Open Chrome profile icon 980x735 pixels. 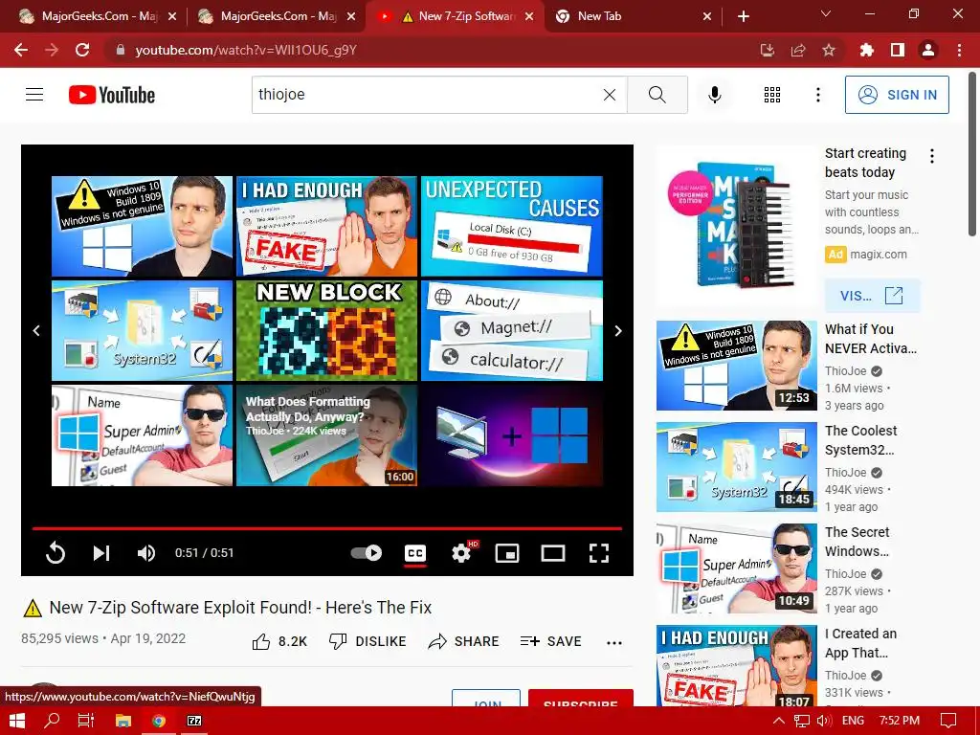(928, 50)
